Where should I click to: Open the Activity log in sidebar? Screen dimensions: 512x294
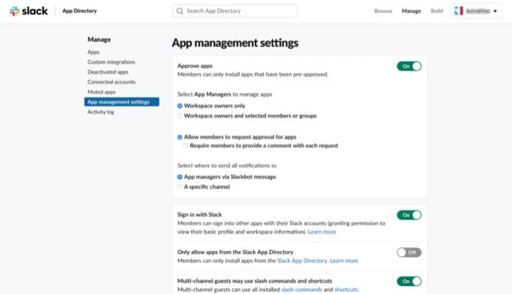point(101,112)
